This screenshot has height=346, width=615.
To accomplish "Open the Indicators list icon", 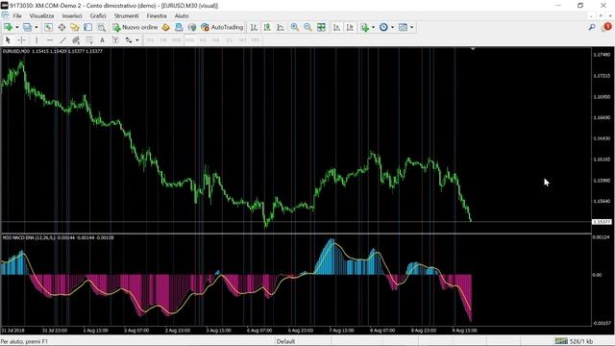I will coord(365,27).
